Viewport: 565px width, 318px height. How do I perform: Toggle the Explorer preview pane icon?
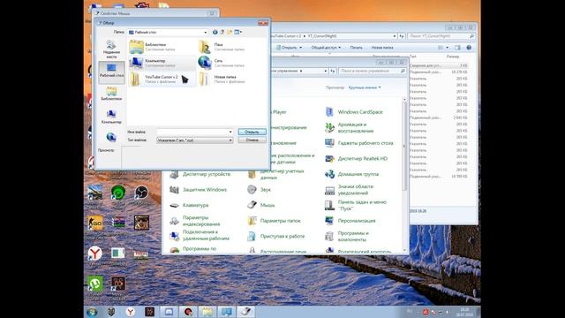(x=457, y=48)
